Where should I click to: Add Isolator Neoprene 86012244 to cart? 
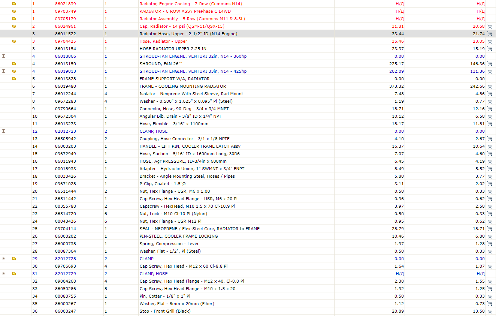[x=490, y=94]
